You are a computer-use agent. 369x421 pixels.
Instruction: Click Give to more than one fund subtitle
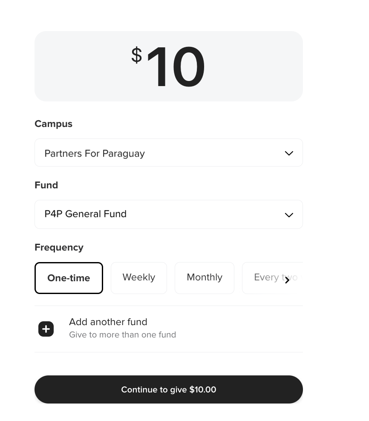point(122,335)
